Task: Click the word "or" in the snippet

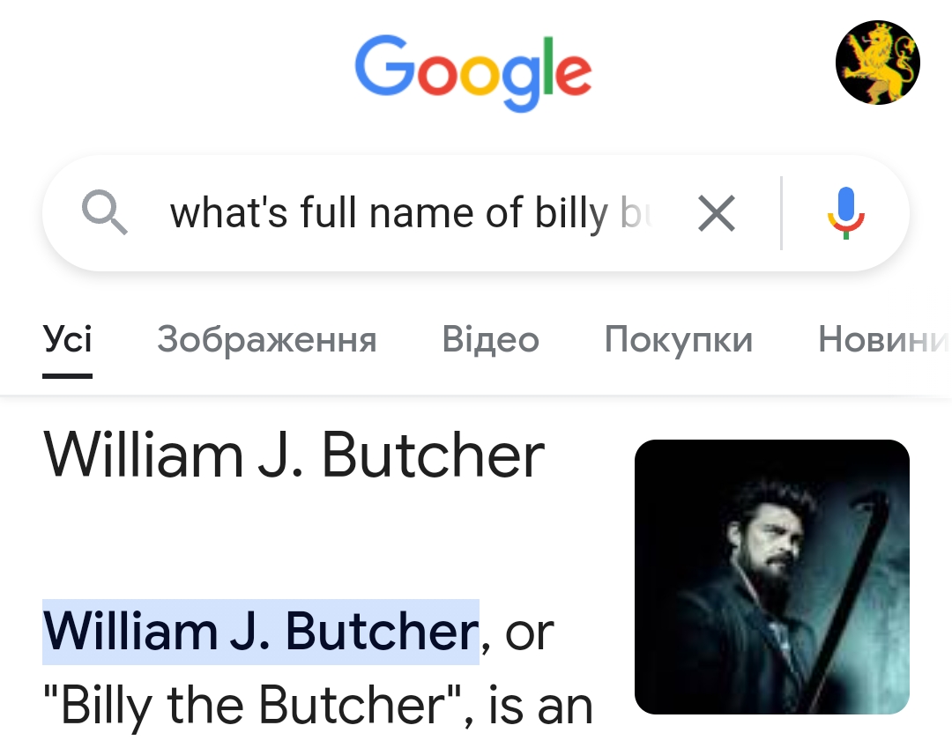Action: [530, 632]
